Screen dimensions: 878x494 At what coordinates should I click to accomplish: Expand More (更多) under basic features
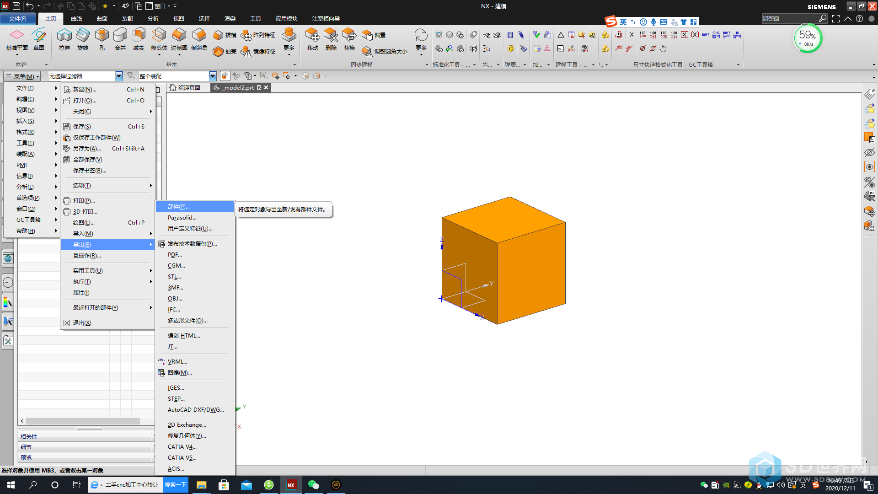coord(289,42)
